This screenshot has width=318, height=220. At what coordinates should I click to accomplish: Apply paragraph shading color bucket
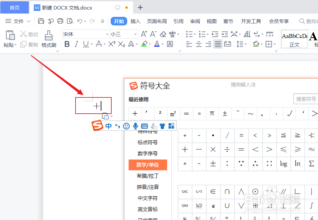tap(256, 44)
